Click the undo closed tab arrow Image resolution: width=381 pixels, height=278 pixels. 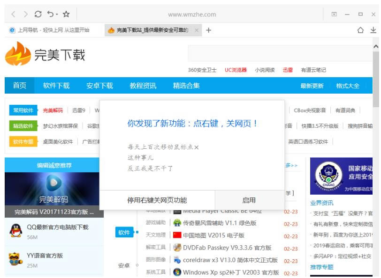50,14
